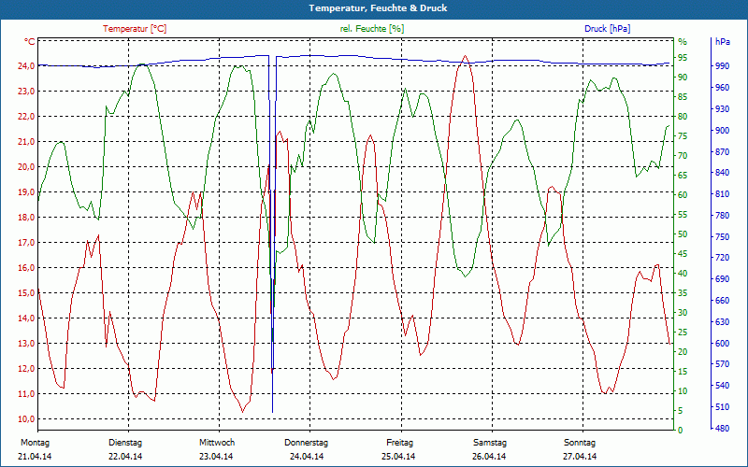
Task: Click the blue "900" pressure axis value
Action: pyautogui.click(x=723, y=131)
